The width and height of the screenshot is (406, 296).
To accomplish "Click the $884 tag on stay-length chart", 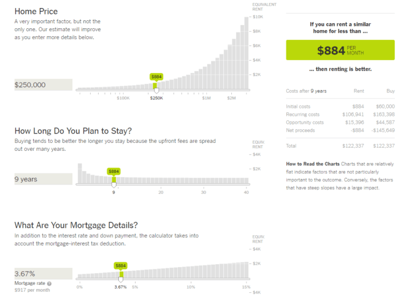I will 113,172.
